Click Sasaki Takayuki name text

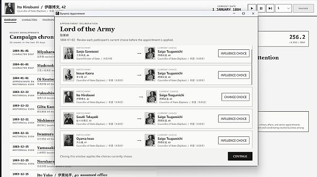(x=87, y=117)
